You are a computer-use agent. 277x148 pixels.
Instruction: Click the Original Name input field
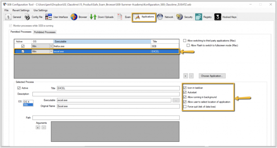(x=118, y=106)
